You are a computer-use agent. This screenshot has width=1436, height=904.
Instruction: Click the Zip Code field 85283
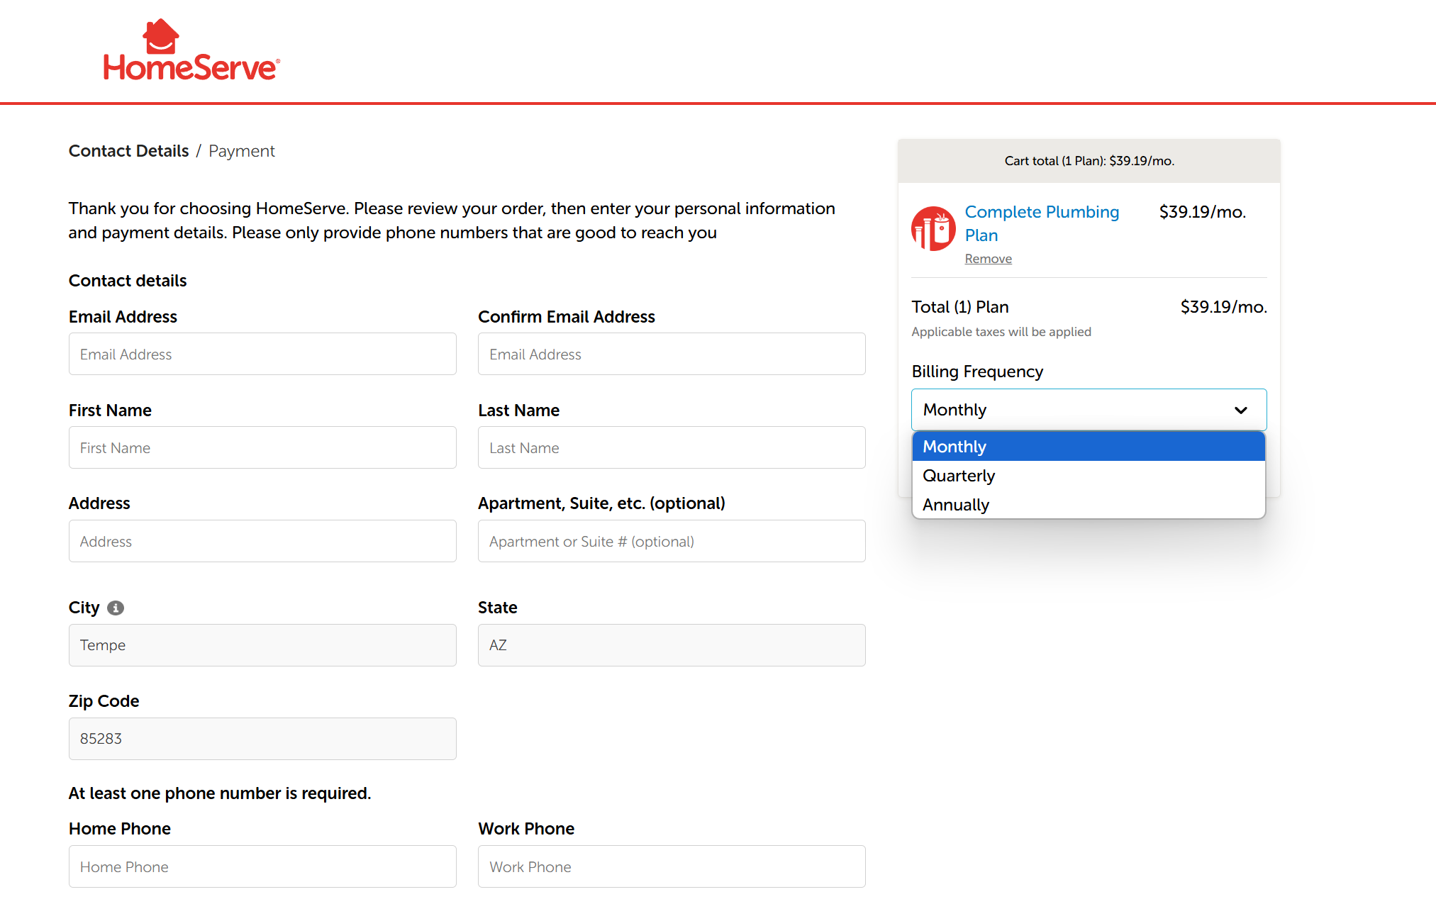[262, 739]
